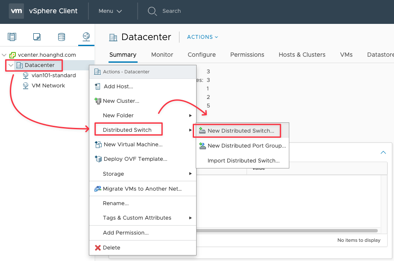Viewport: 394px width, 261px height.
Task: Choose Add Host... from context menu
Action: coord(143,87)
